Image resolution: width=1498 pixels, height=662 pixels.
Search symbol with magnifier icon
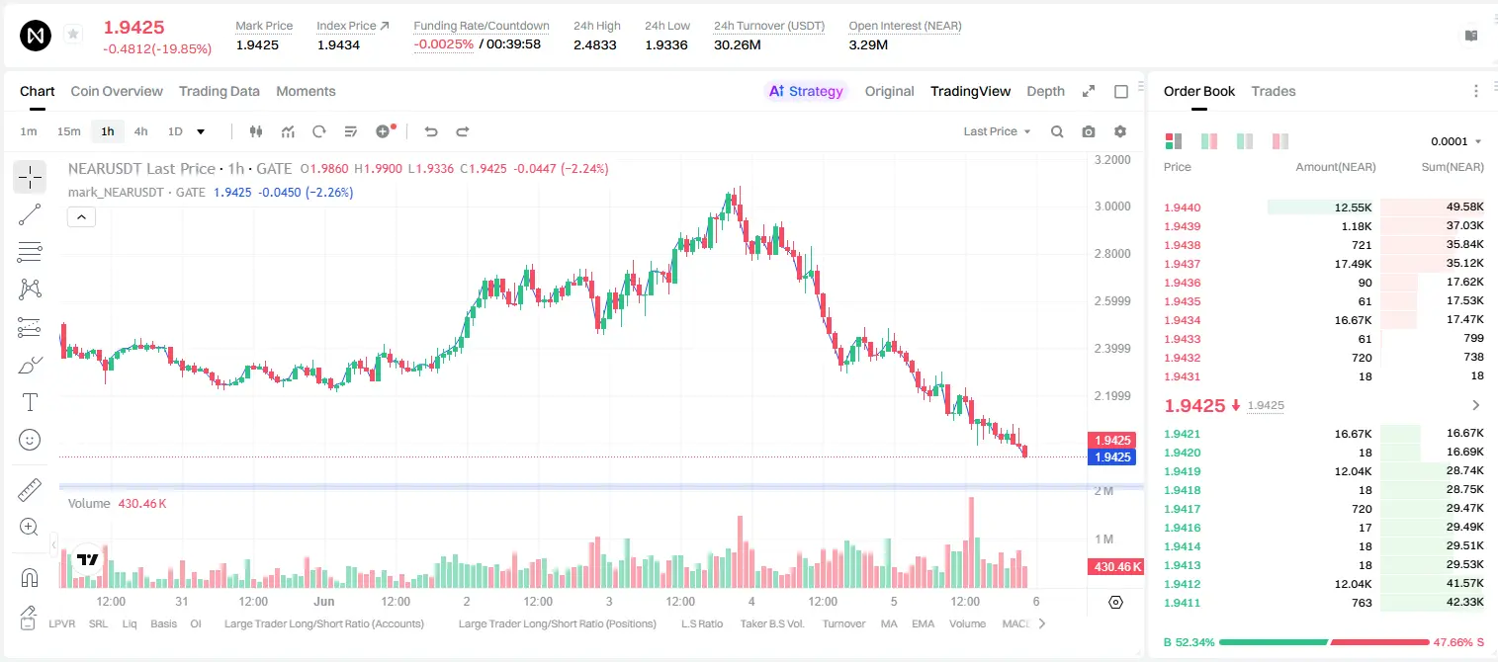point(1057,131)
